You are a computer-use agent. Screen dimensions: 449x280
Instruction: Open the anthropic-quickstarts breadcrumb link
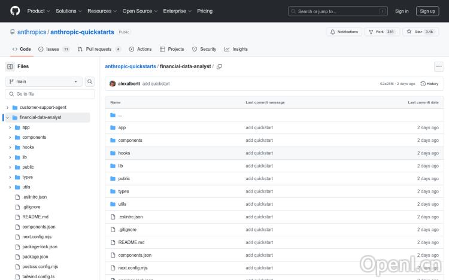[x=131, y=66]
